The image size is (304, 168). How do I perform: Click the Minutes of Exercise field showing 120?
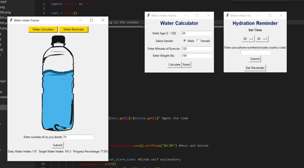click(197, 49)
